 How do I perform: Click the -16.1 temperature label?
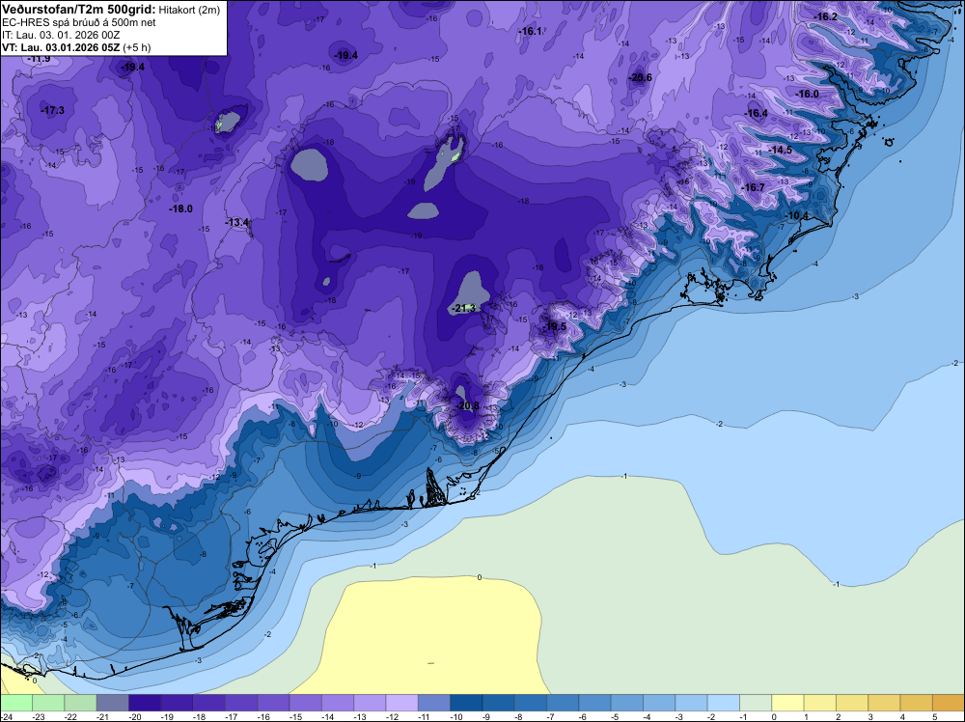click(530, 31)
